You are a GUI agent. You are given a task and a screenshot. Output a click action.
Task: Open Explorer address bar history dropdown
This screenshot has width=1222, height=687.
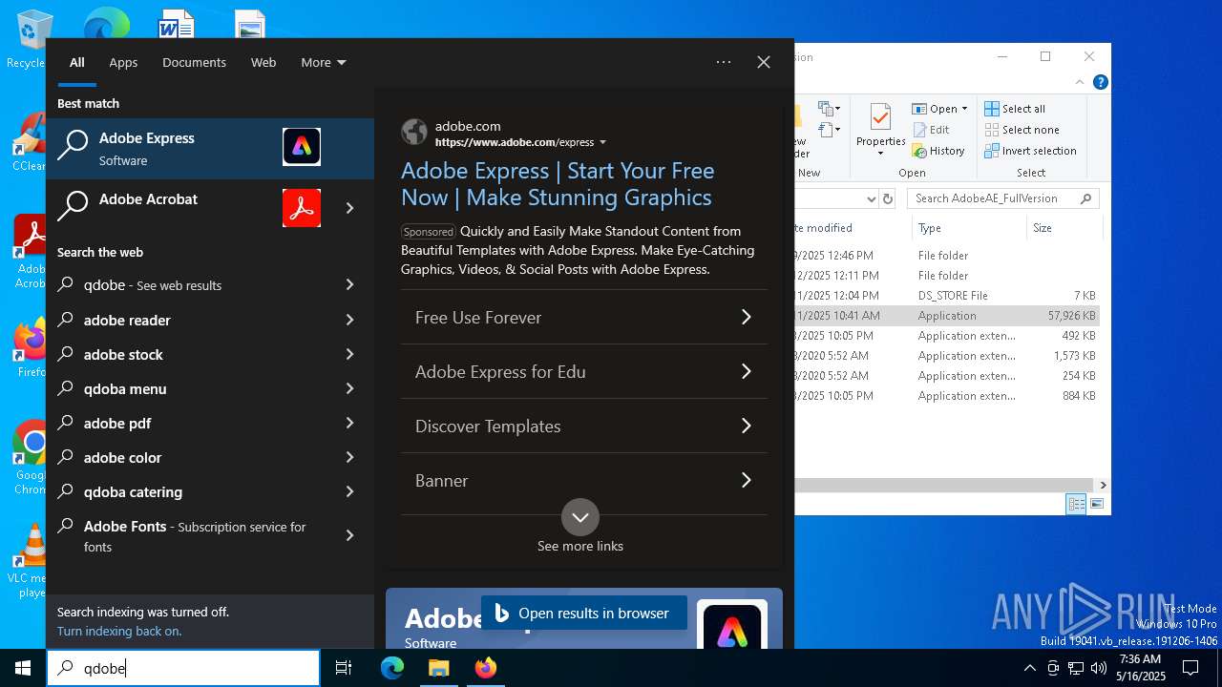(x=871, y=198)
